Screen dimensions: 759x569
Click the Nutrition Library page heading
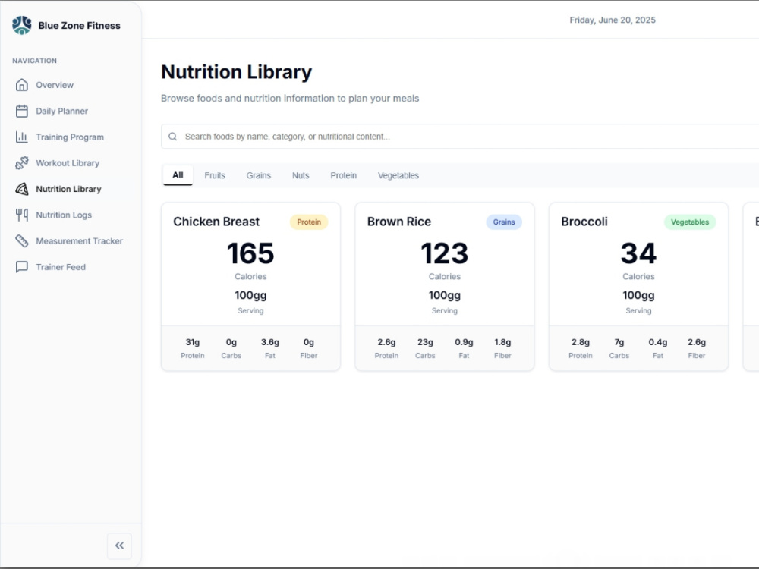pyautogui.click(x=237, y=71)
